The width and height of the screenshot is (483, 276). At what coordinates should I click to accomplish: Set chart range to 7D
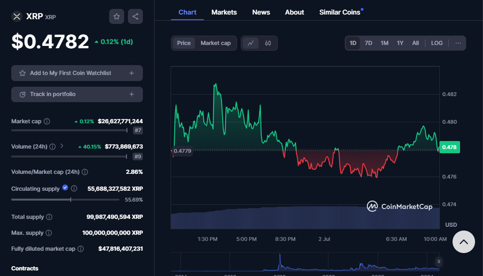(x=368, y=43)
